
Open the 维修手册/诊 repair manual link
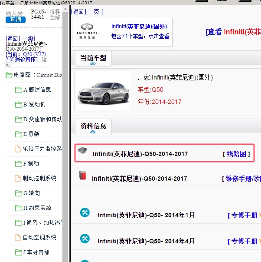[x=243, y=179]
